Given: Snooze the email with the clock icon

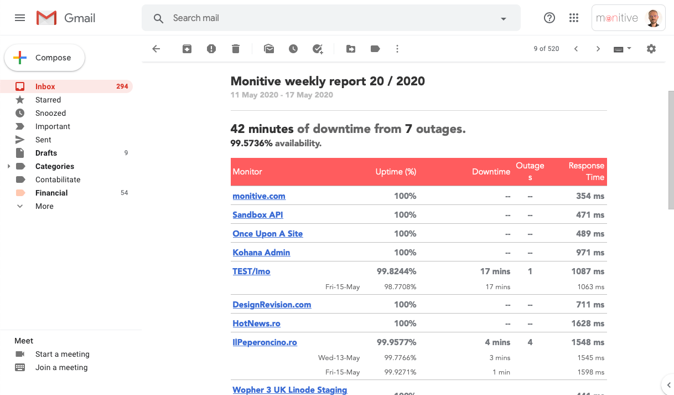Looking at the screenshot, I should click(x=293, y=49).
